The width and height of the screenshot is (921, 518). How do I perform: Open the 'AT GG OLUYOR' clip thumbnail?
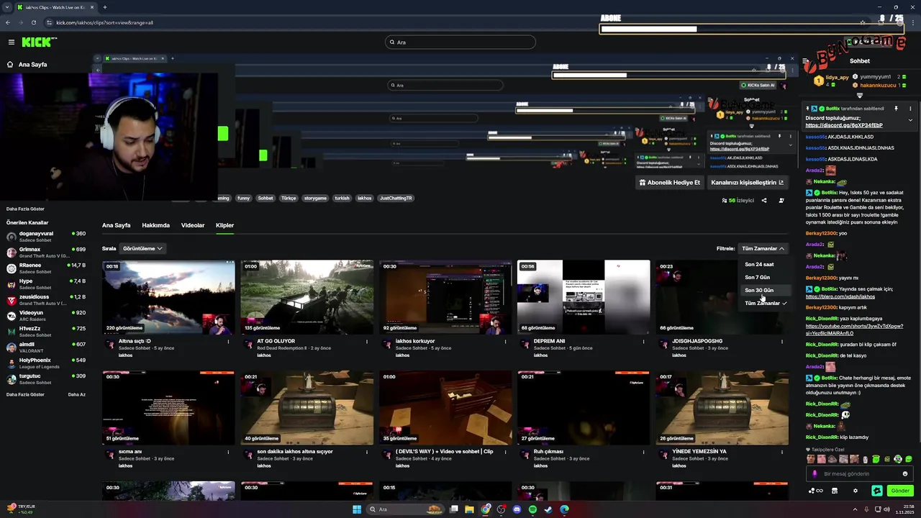click(307, 297)
